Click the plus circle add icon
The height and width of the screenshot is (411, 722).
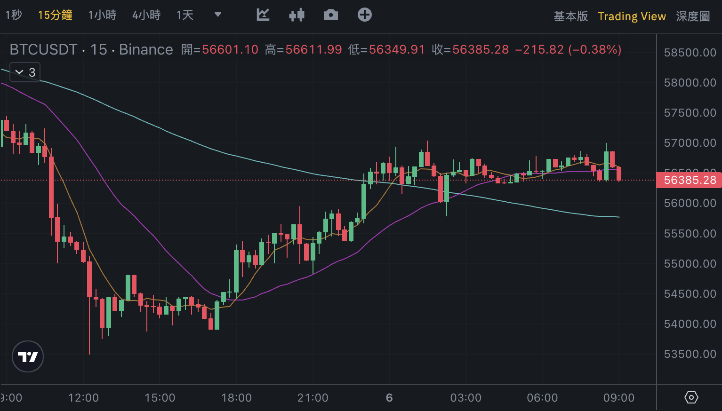pos(365,15)
